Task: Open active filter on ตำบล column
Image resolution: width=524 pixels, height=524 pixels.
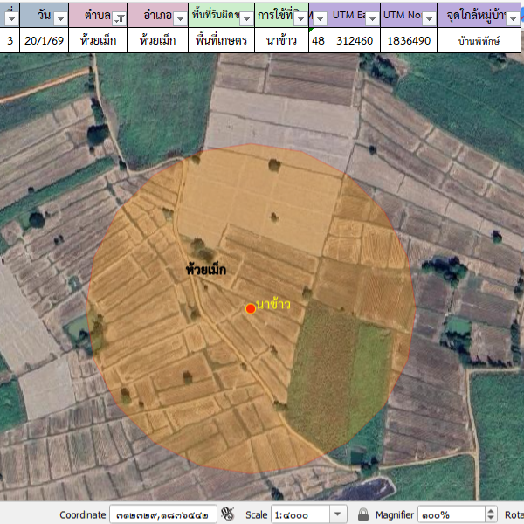Action: 120,18
